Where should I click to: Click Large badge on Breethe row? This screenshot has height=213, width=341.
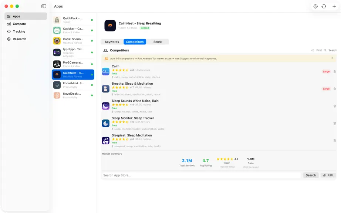[326, 89]
